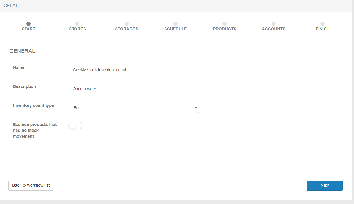Open the SCHEDULE text label

176,29
